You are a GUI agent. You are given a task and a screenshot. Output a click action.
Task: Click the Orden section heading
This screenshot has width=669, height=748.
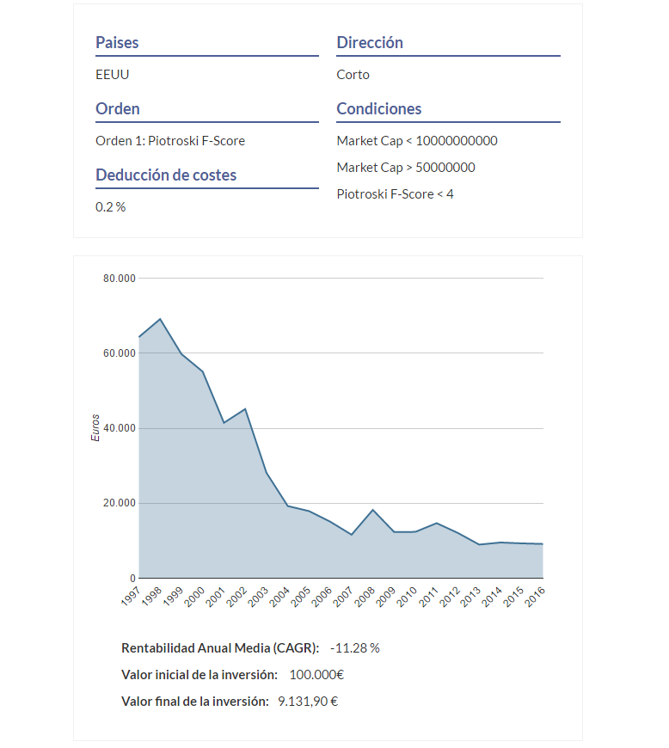click(118, 109)
